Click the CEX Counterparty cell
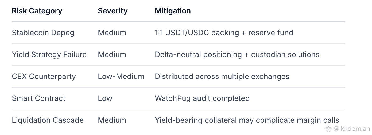Image resolution: width=372 pixels, height=135 pixels. click(44, 77)
